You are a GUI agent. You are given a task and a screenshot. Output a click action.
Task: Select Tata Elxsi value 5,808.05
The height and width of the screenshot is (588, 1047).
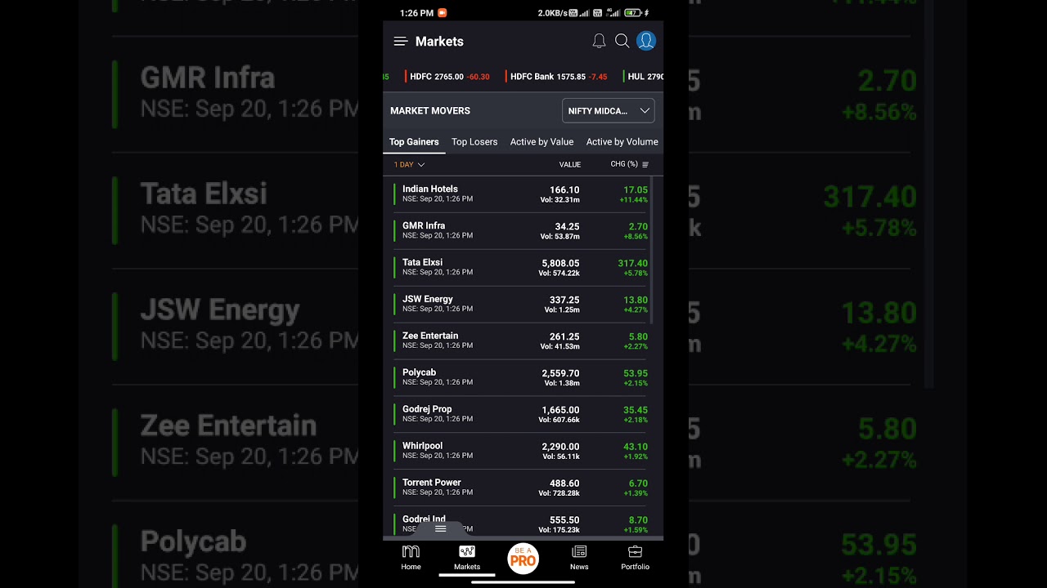560,264
